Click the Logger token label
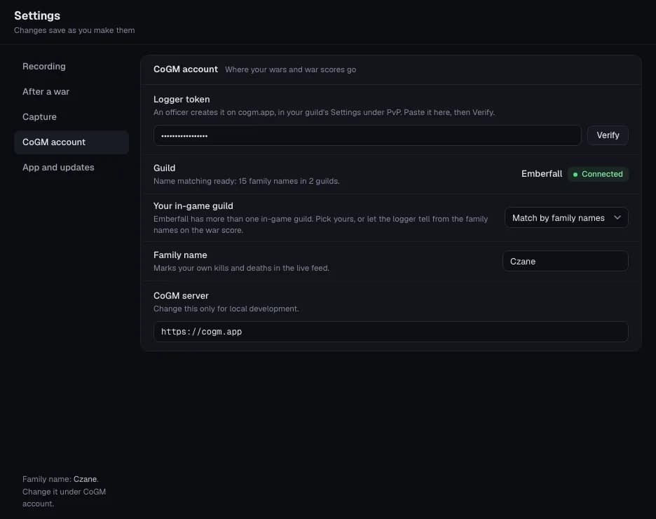656x519 pixels. (x=182, y=99)
